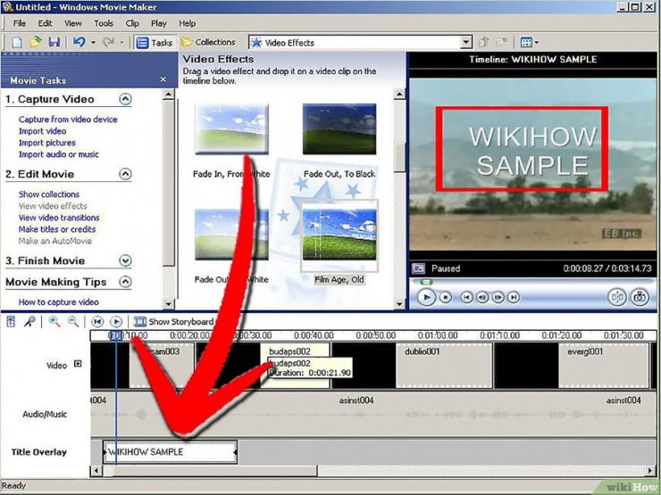Screen dimensions: 661x495
Task: Click the Import video link
Action: click(x=42, y=131)
